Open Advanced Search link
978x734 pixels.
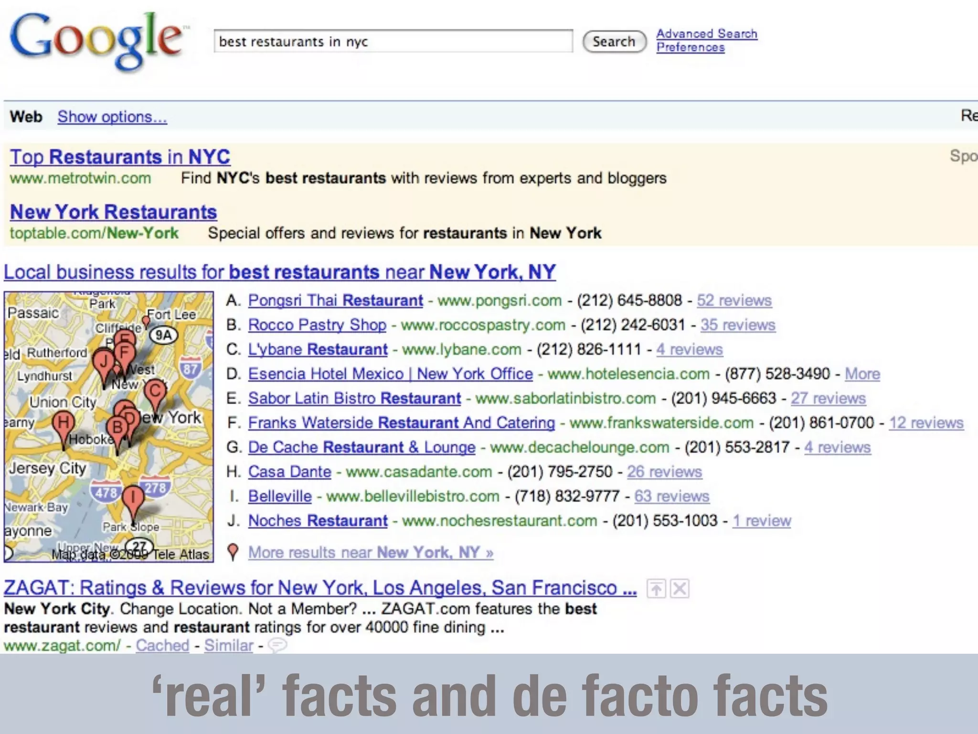pos(707,33)
